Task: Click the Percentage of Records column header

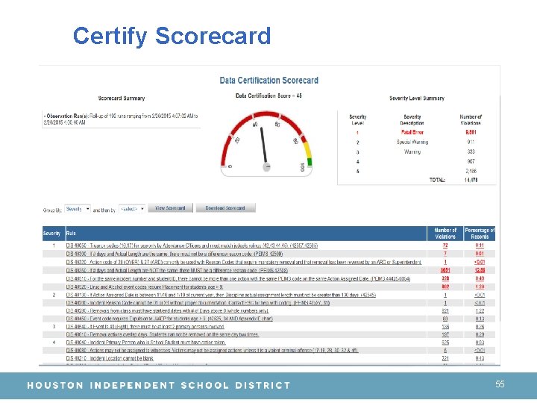Action: 480,234
